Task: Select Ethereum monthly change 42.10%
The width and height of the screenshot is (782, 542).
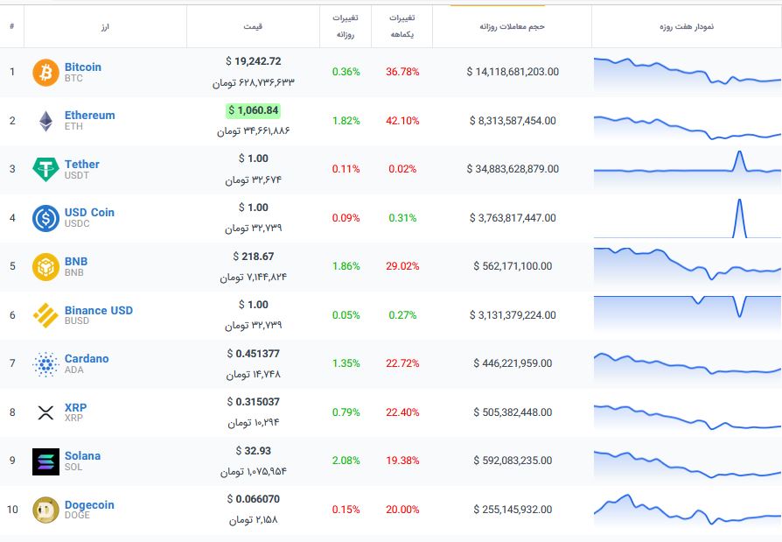Action: (402, 121)
